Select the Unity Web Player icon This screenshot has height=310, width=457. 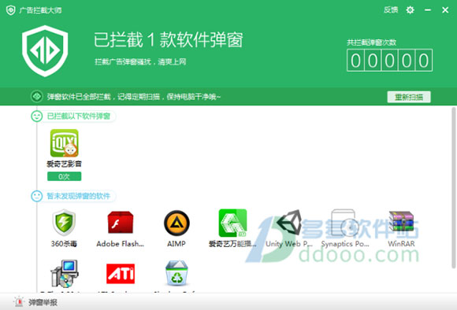pos(289,223)
